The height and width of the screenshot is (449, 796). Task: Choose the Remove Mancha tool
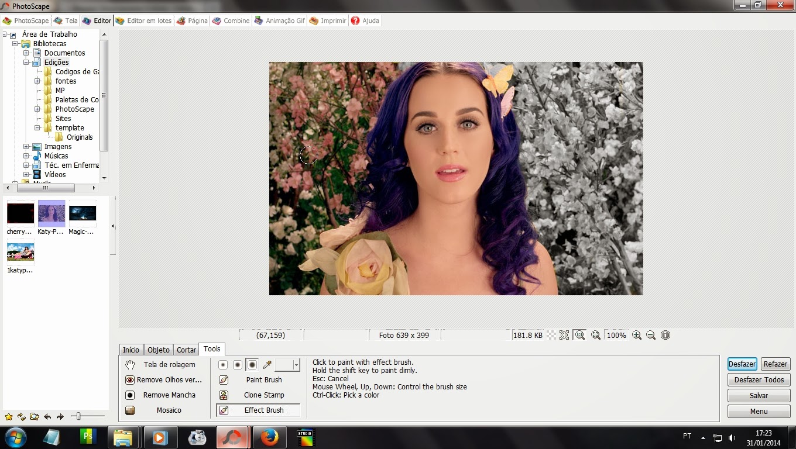click(x=164, y=395)
